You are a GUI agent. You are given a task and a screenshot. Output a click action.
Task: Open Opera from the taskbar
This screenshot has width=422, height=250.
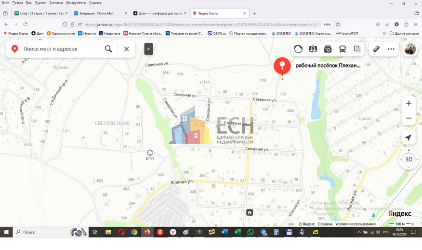point(121,232)
